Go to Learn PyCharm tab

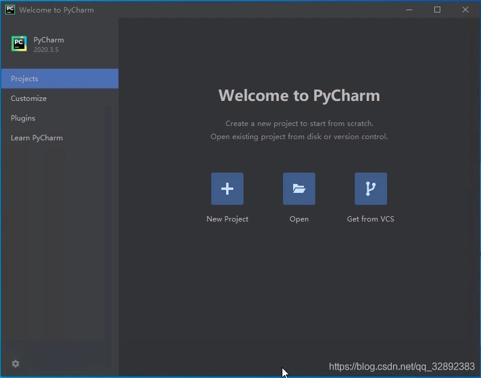point(59,138)
